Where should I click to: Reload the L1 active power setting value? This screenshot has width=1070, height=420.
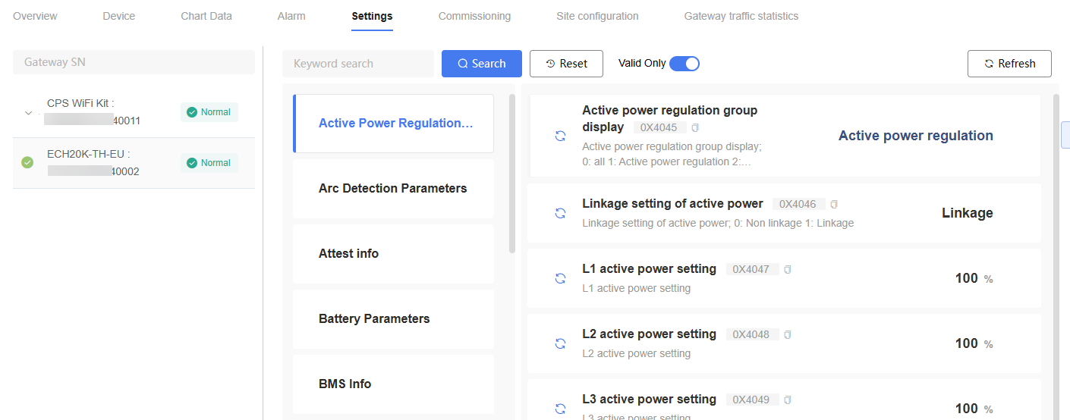[x=560, y=278]
